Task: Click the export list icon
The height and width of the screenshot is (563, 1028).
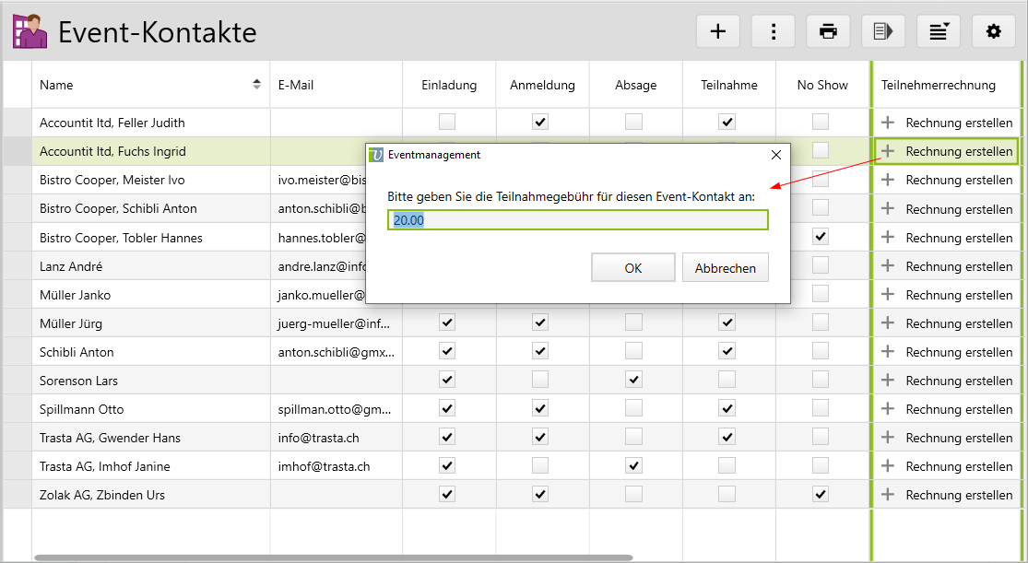Action: coord(883,31)
